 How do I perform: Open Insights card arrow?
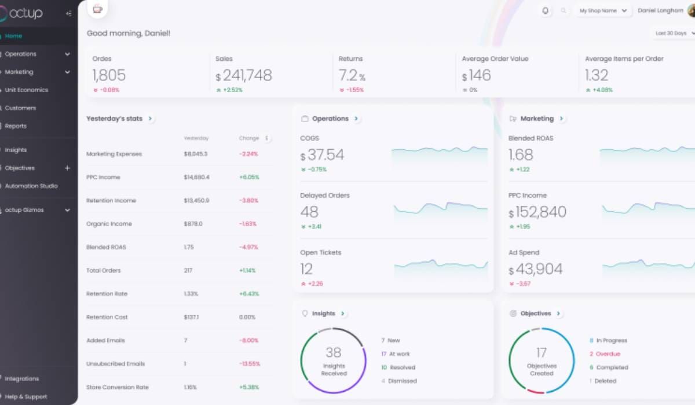[x=343, y=314]
